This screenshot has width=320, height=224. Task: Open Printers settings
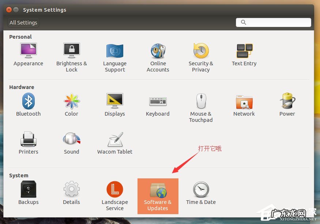[28, 142]
